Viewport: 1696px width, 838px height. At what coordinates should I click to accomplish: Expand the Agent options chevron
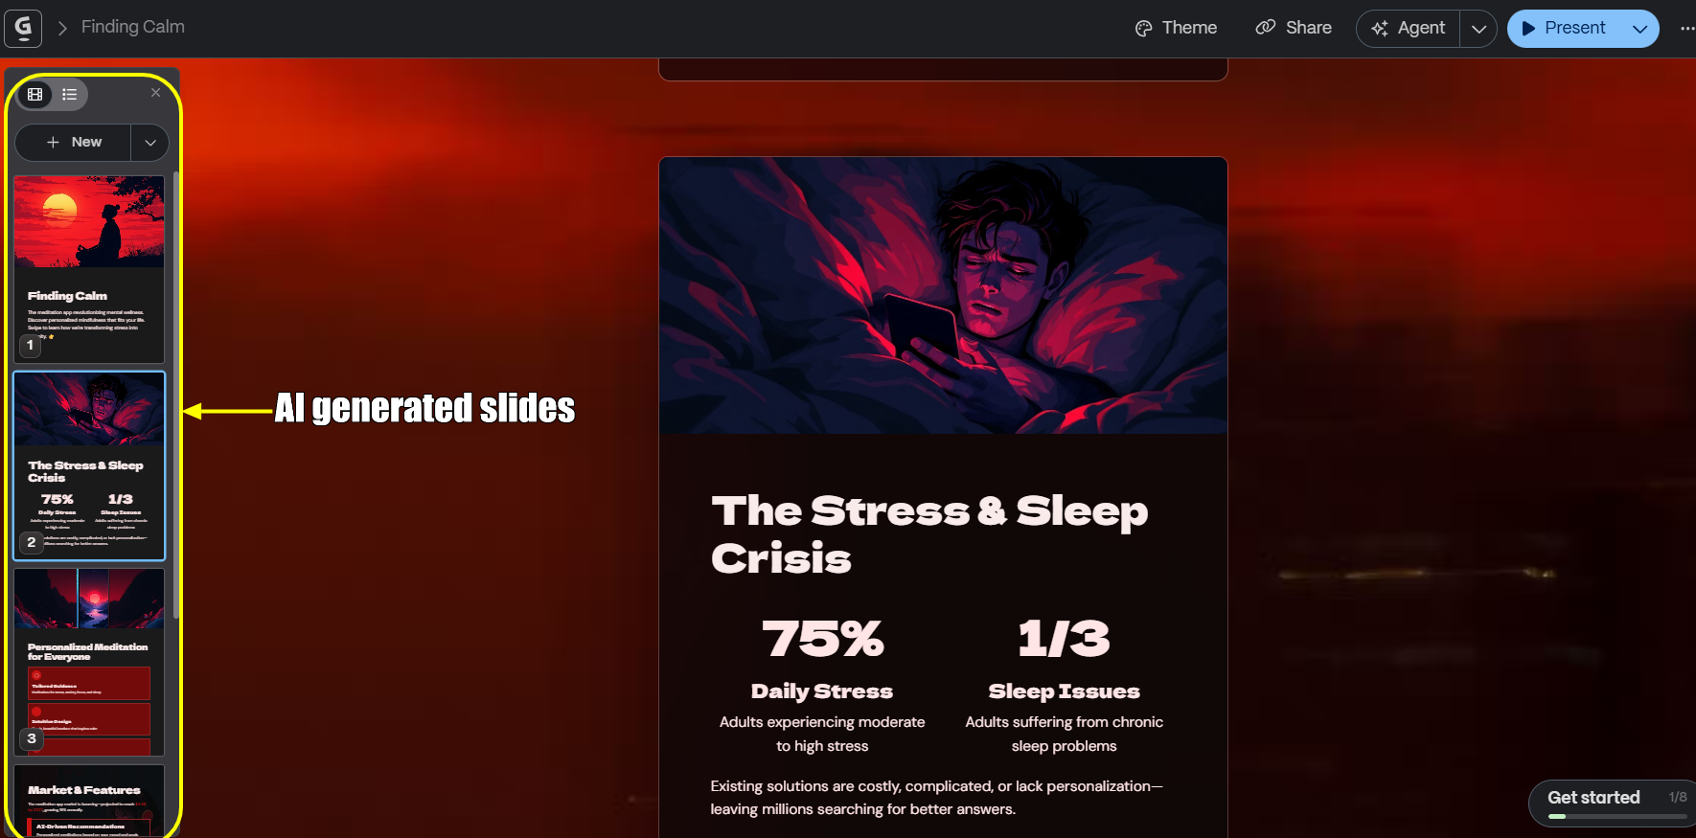click(1478, 28)
